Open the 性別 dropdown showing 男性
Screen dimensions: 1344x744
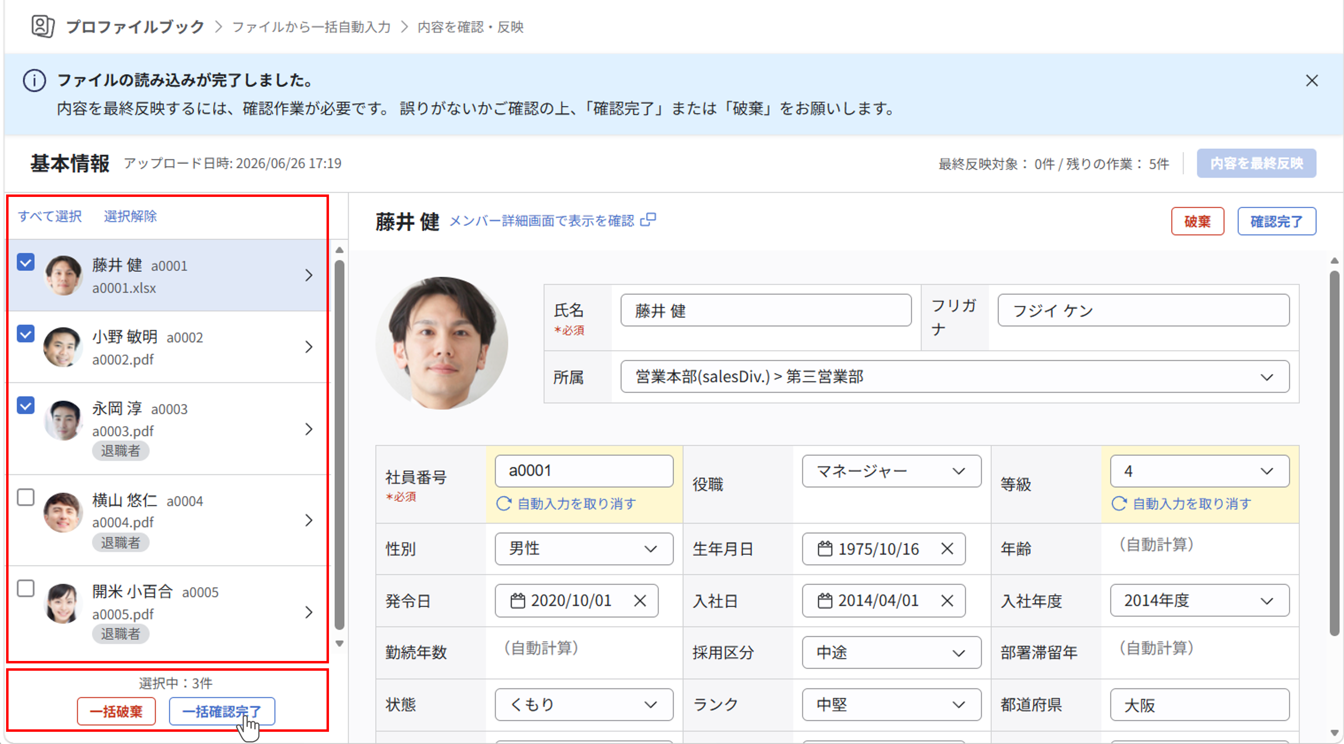click(584, 549)
